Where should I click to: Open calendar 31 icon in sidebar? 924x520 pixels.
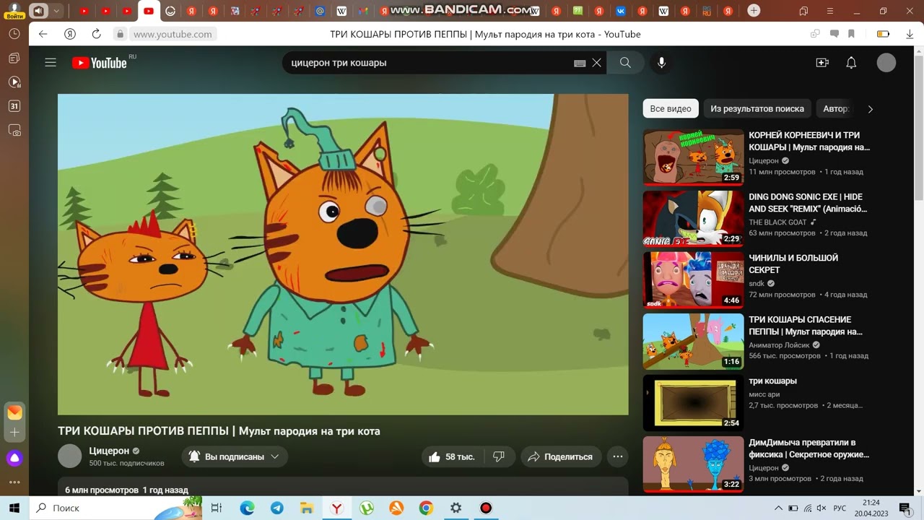[14, 106]
